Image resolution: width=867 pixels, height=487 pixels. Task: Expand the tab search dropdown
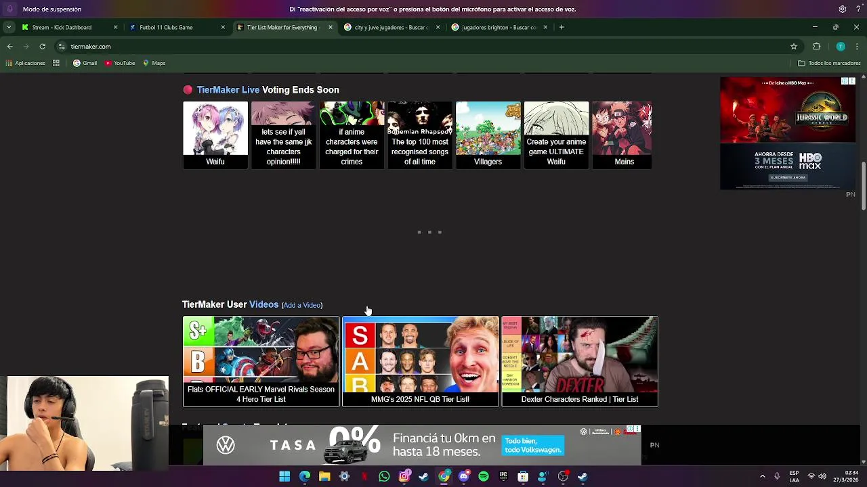pyautogui.click(x=8, y=27)
